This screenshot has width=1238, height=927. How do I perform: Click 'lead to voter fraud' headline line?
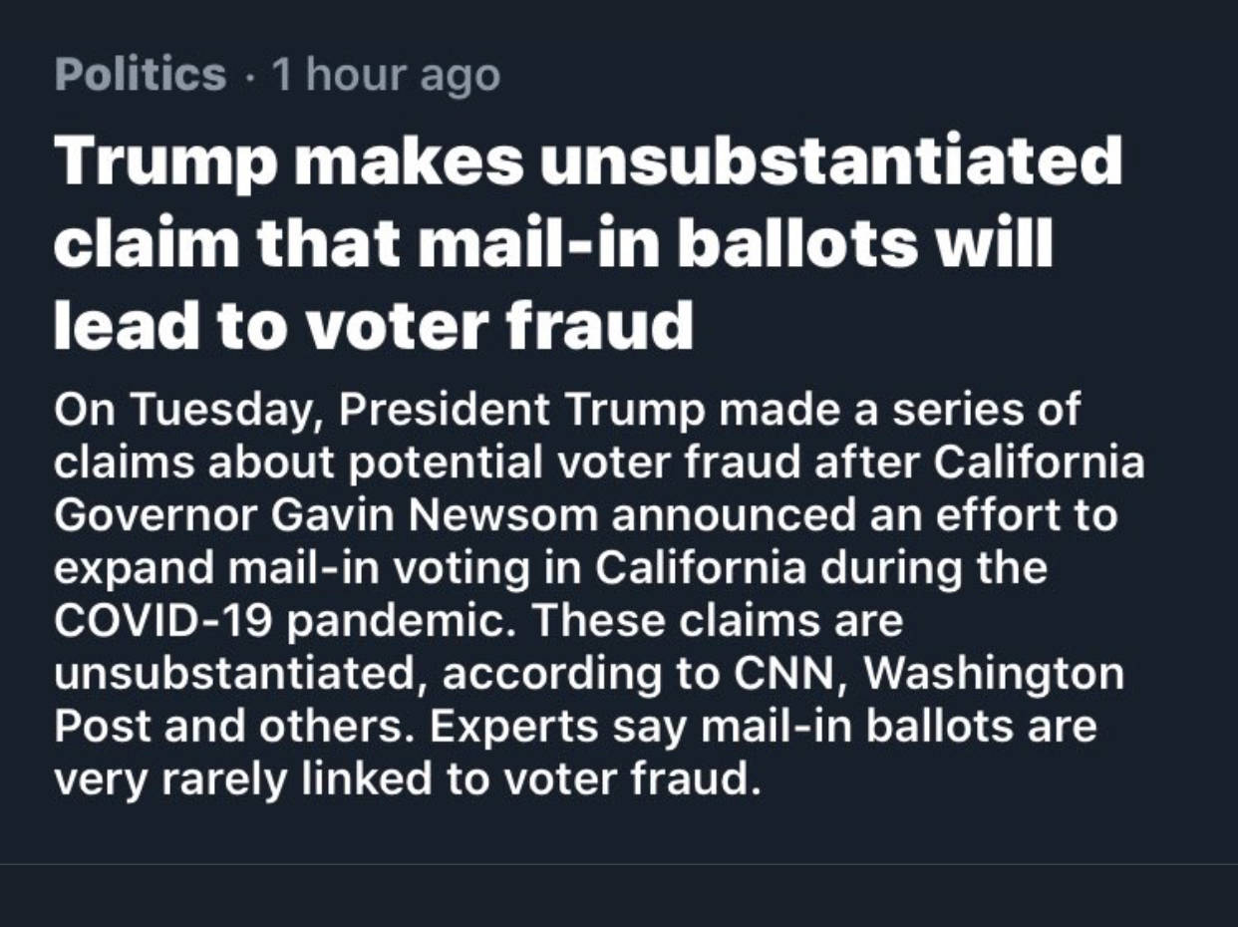click(x=373, y=325)
